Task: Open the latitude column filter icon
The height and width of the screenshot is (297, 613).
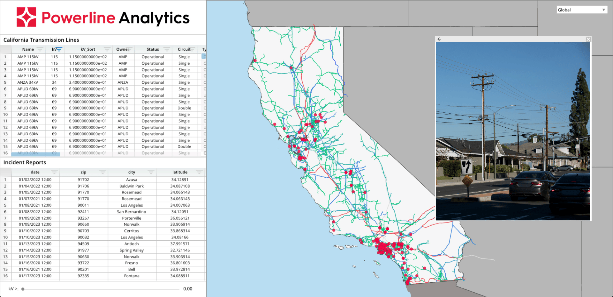Action: tap(199, 172)
